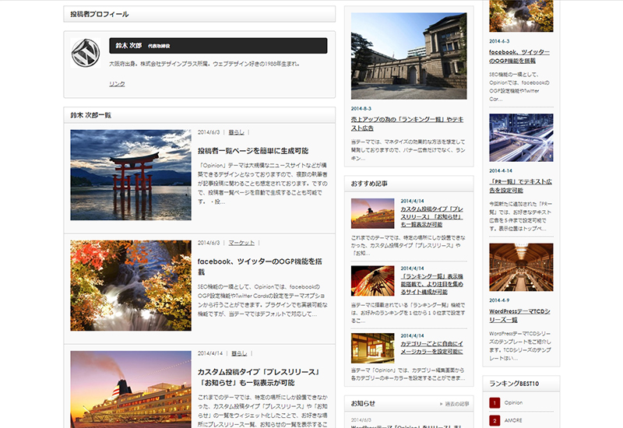Click the arrow icon beside 過去の記事
The height and width of the screenshot is (428, 623).
(441, 404)
